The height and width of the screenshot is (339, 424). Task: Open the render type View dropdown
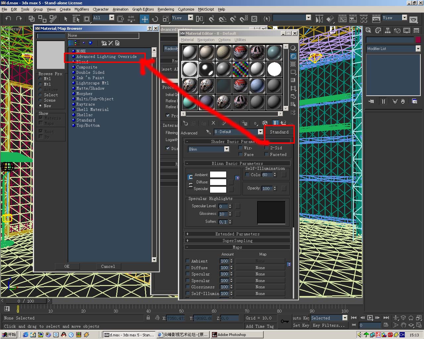pyautogui.click(x=404, y=18)
